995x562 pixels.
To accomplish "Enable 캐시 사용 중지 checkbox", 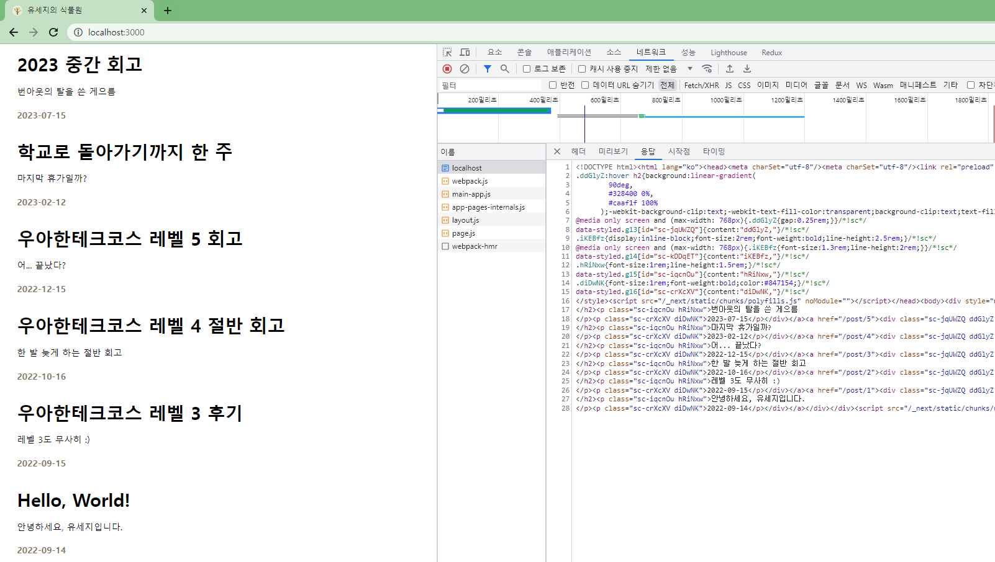I will pos(582,69).
